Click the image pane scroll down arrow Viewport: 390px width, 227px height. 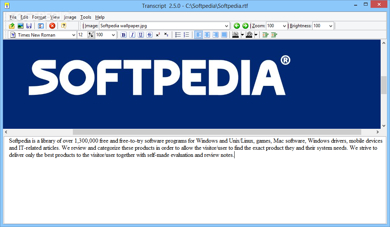pyautogui.click(x=384, y=125)
